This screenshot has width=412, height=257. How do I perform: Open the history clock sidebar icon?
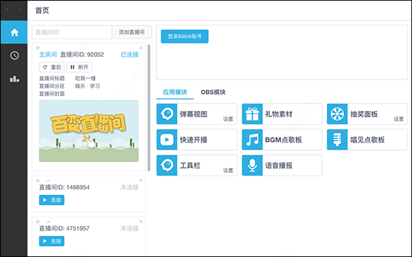tap(14, 56)
